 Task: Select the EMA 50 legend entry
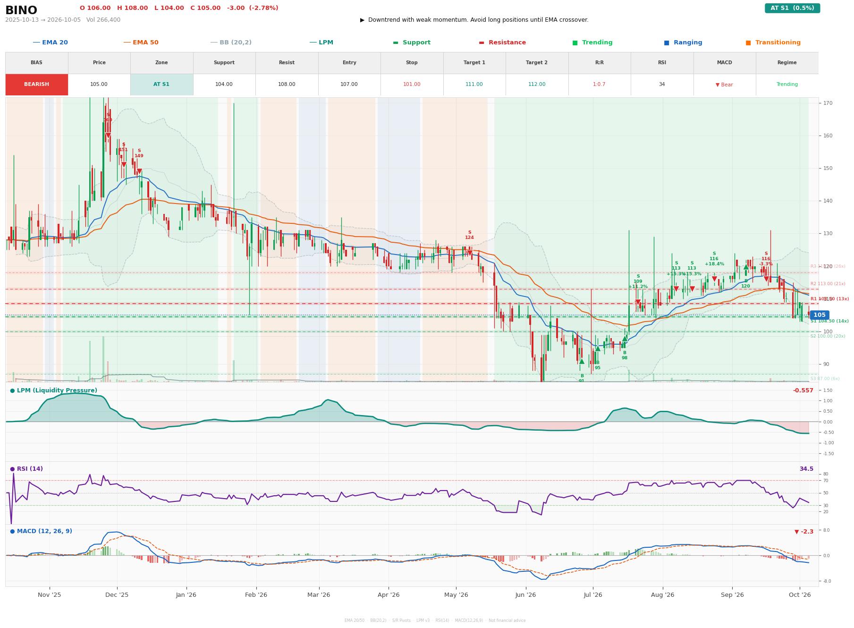tap(141, 42)
